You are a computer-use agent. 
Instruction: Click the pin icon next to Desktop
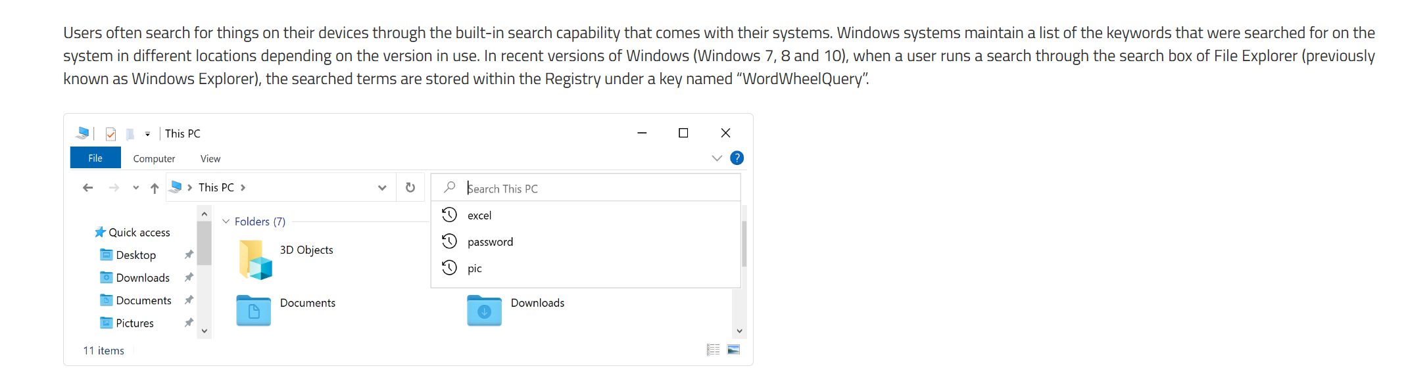(189, 254)
